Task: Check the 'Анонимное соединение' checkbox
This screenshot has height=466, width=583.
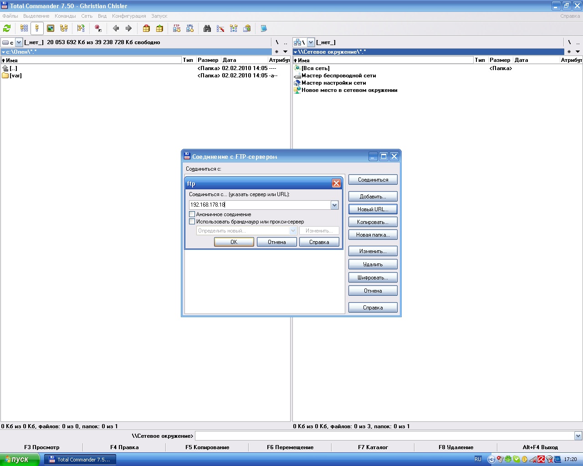Action: tap(192, 214)
